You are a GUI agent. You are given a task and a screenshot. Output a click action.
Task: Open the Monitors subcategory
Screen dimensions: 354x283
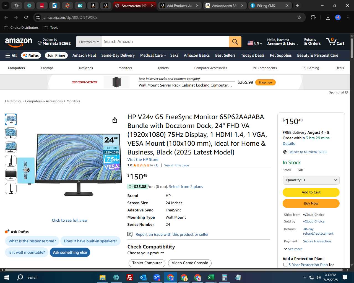125,68
